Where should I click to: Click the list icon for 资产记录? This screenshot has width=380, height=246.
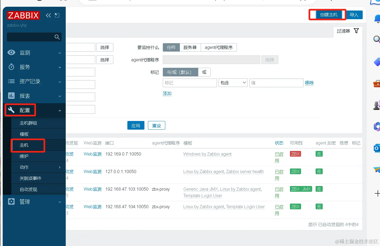[x=11, y=81]
